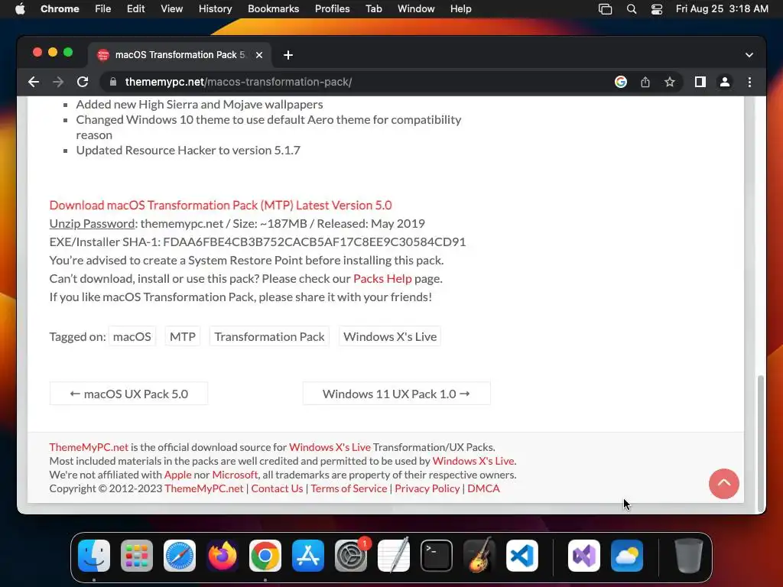Image resolution: width=783 pixels, height=587 pixels.
Task: Open Launchpad in the Dock
Action: click(x=137, y=556)
